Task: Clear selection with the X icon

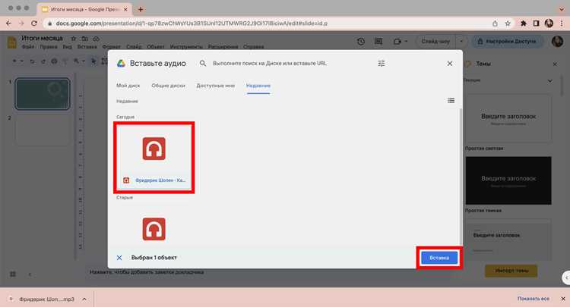Action: click(x=119, y=258)
